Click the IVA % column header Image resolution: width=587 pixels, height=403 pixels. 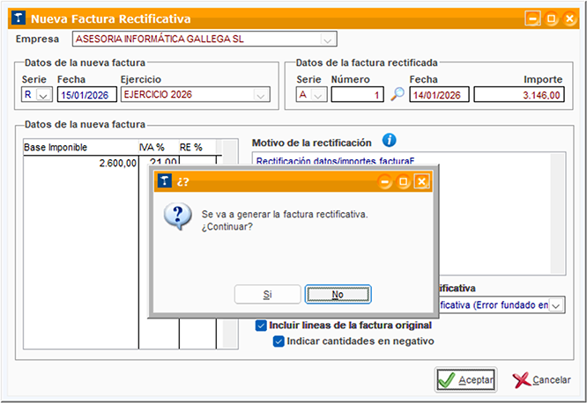pos(159,147)
